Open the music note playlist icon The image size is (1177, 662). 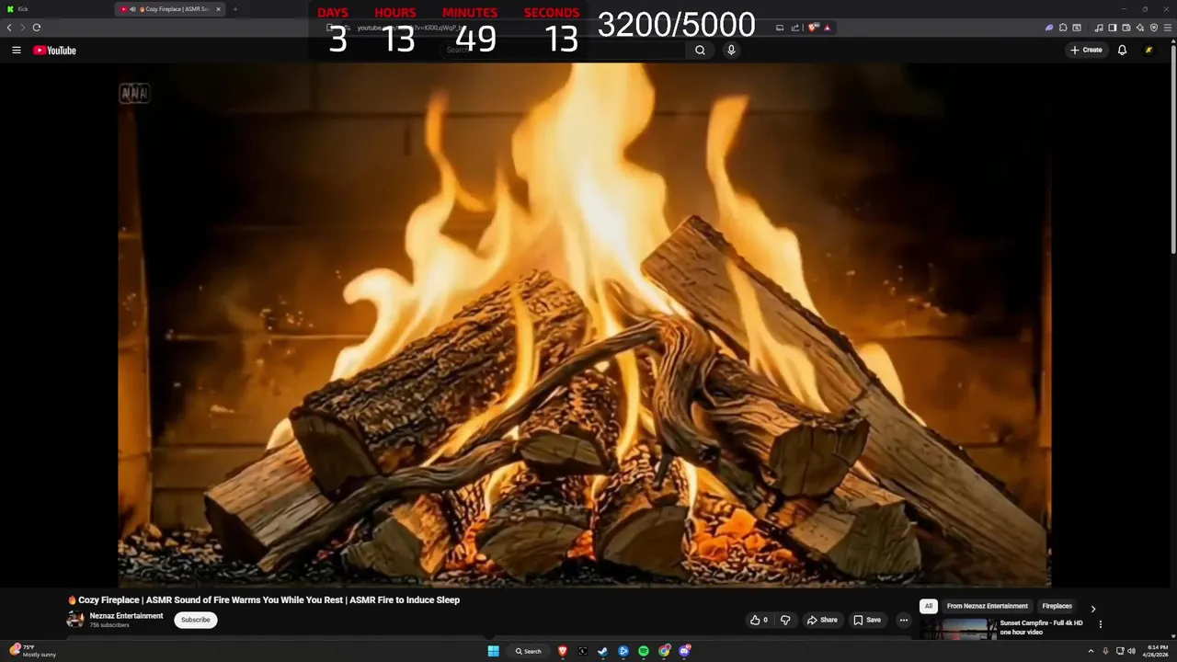pos(1099,28)
